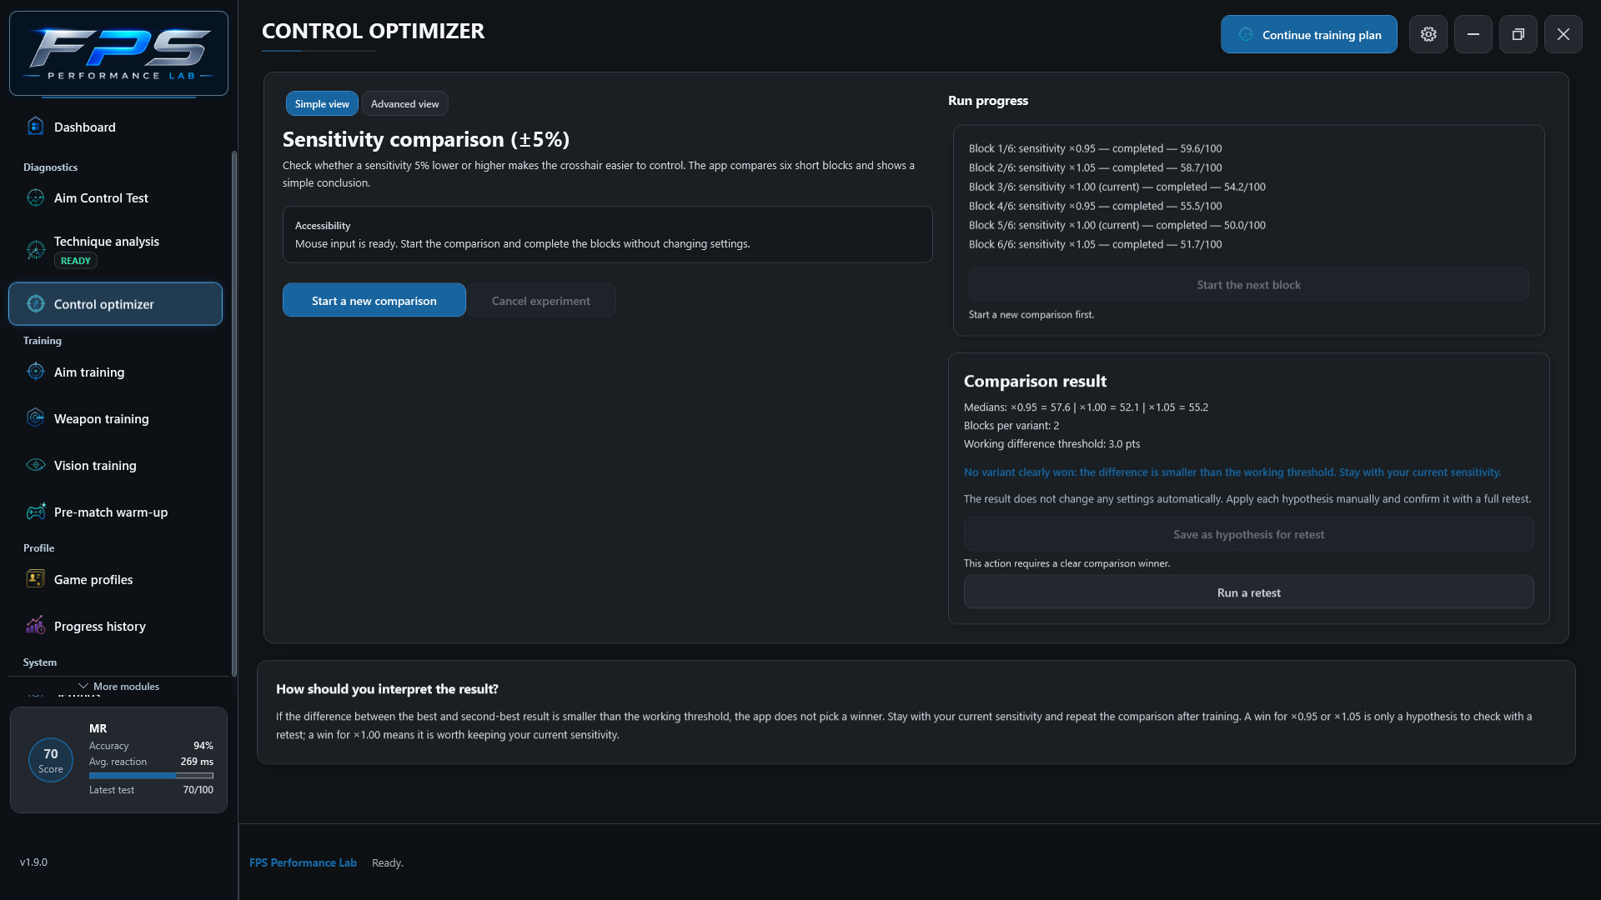The width and height of the screenshot is (1601, 900).
Task: Click the Aim Control Test icon
Action: (35, 197)
